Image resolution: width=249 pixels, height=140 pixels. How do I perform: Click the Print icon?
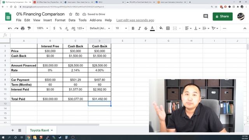tap(23, 28)
